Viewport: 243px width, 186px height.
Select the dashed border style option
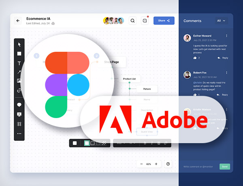click(x=98, y=143)
